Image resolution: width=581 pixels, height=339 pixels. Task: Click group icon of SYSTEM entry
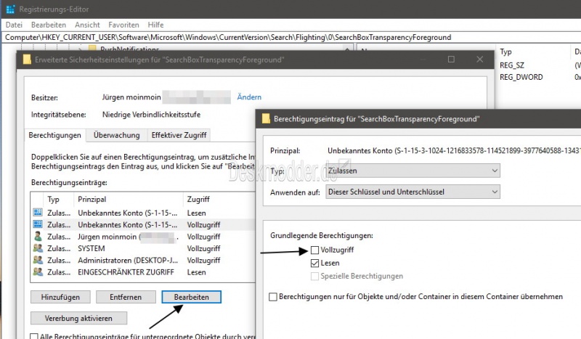click(38, 248)
